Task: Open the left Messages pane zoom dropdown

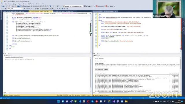Action: point(6,93)
